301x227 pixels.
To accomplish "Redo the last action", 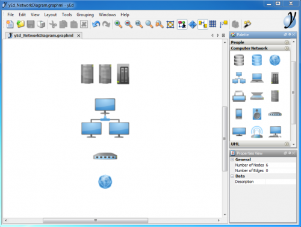I will click(x=106, y=24).
